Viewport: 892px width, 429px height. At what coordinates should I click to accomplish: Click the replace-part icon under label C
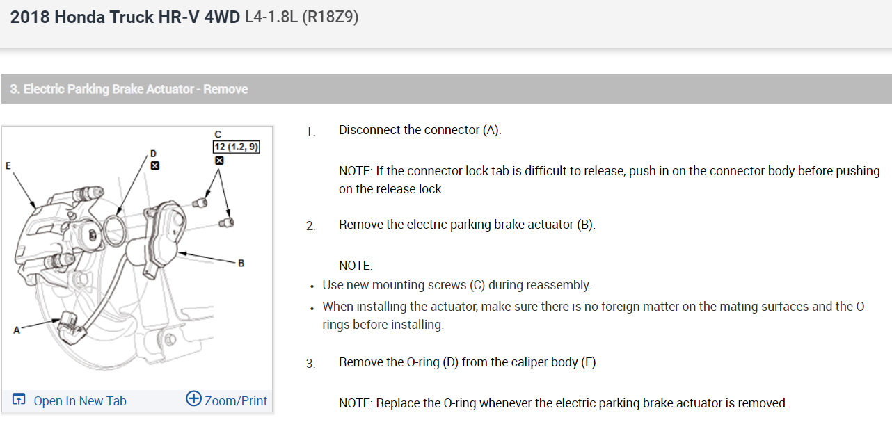(220, 161)
